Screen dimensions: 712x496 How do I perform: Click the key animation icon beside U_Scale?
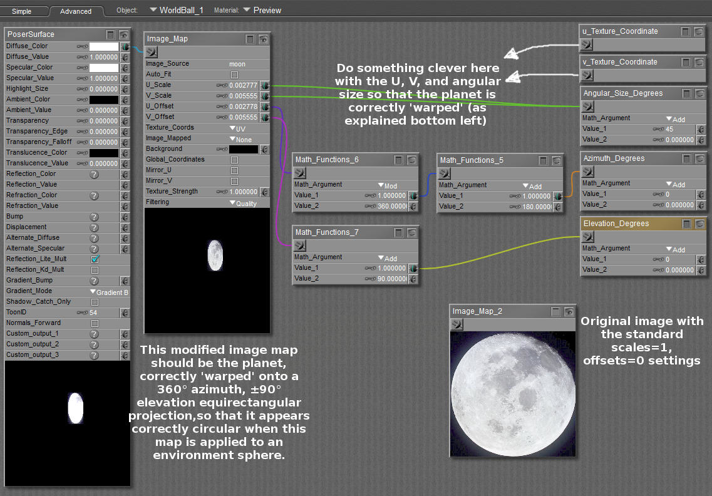click(x=221, y=85)
